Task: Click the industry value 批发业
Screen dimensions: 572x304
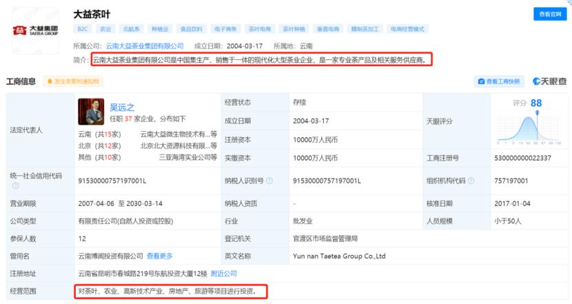Action: click(303, 221)
